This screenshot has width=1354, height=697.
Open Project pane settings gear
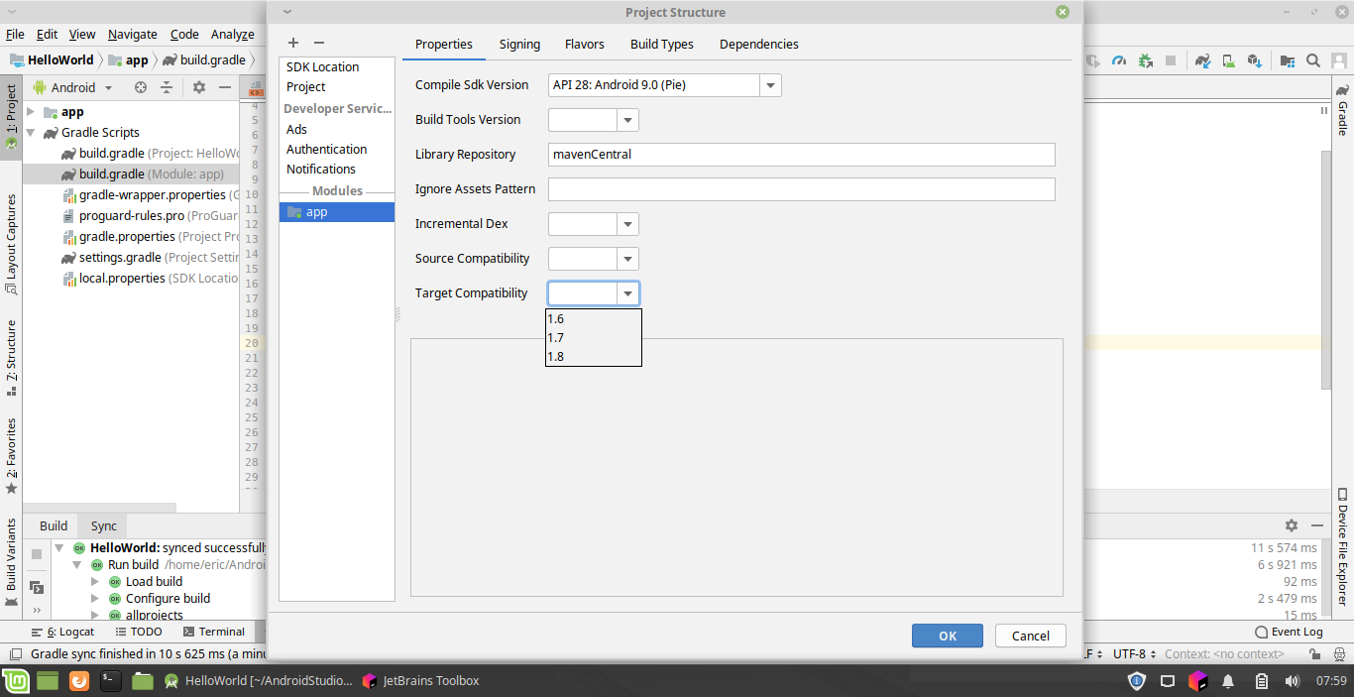pyautogui.click(x=199, y=87)
